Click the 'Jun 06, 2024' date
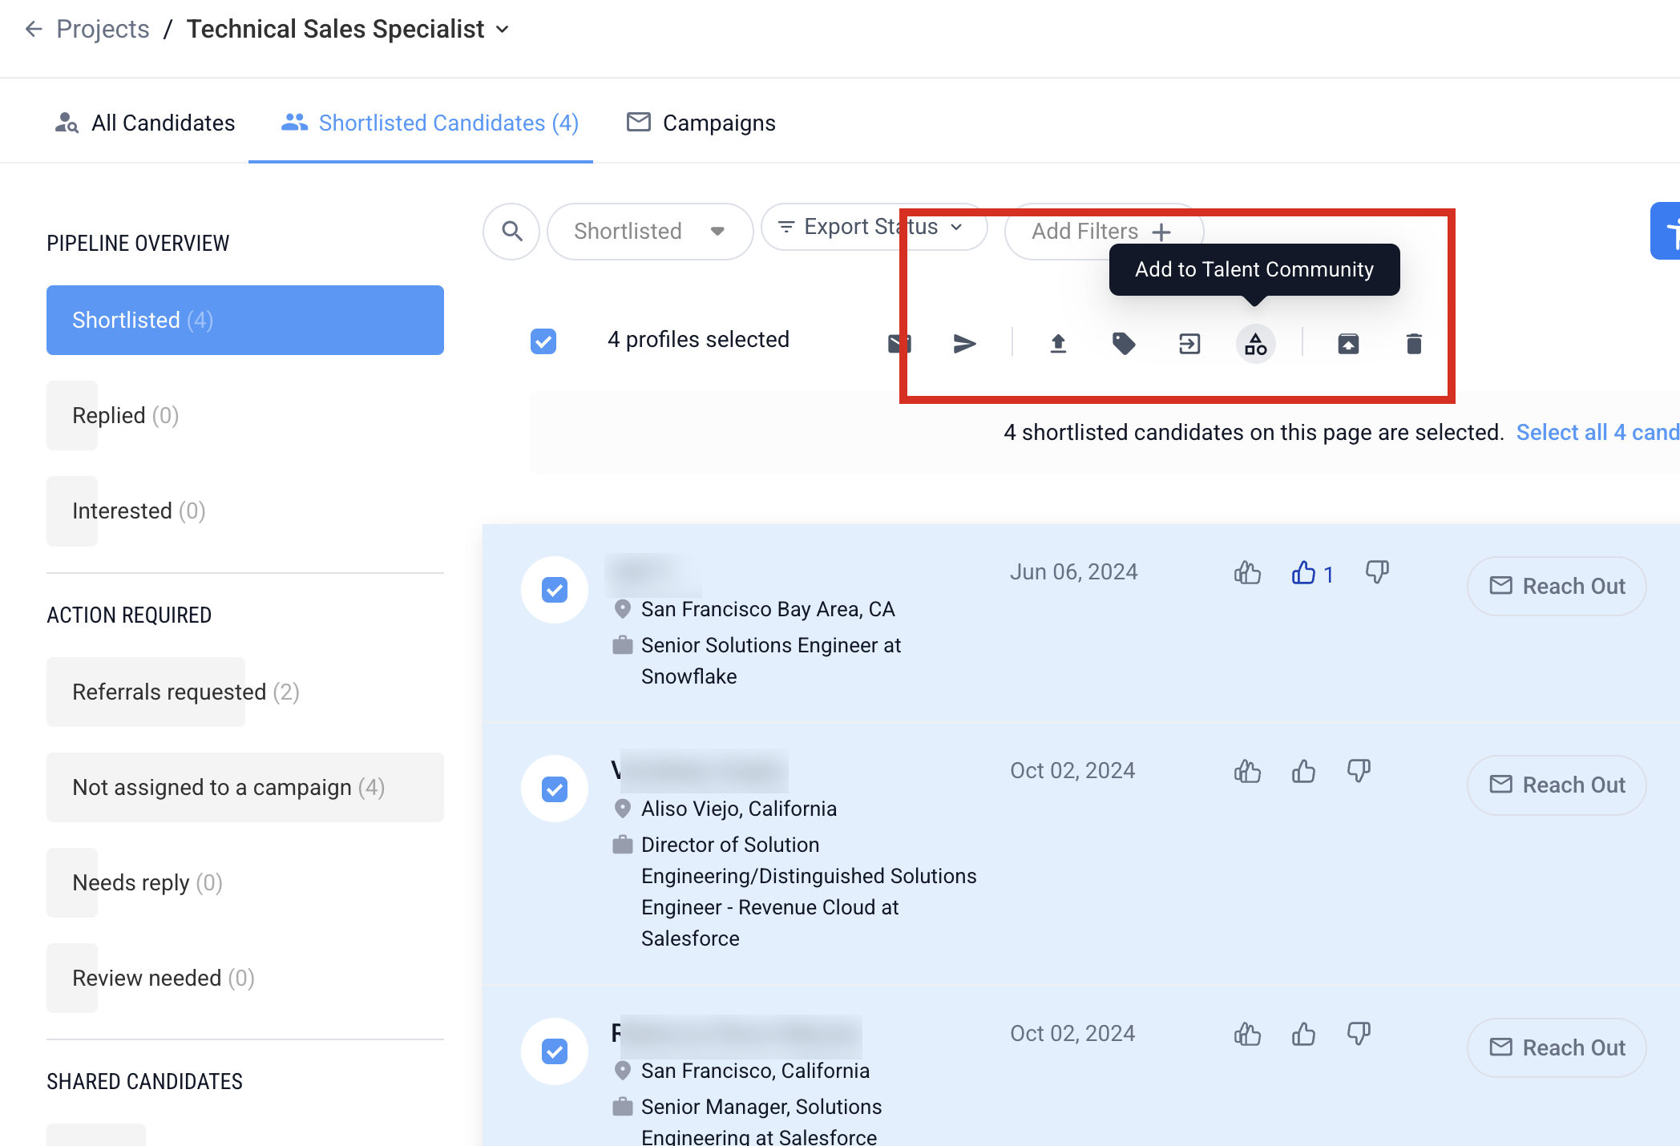Viewport: 1680px width, 1146px height. click(1073, 572)
